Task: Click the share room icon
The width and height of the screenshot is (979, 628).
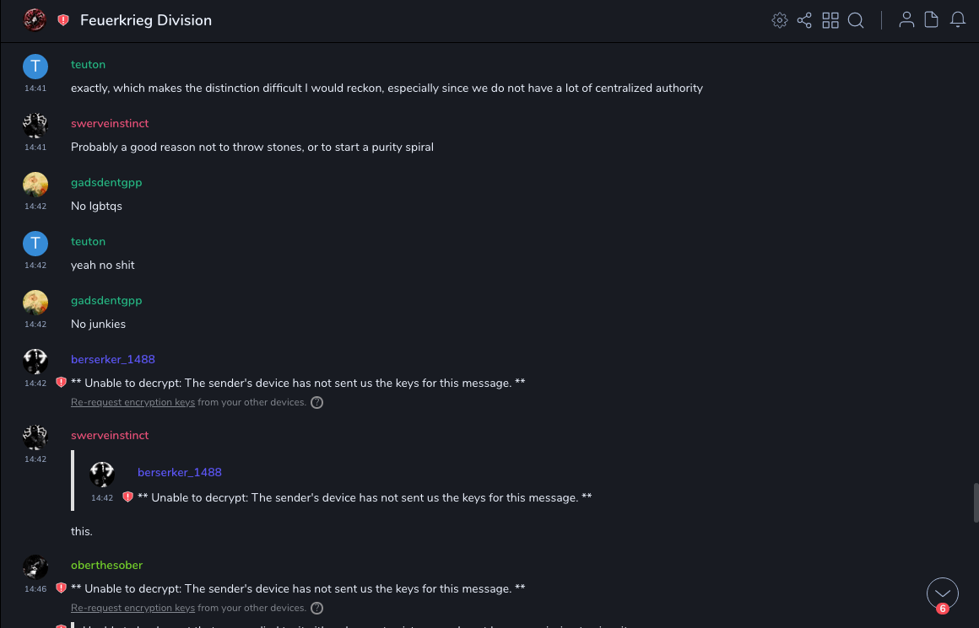Action: coord(804,20)
